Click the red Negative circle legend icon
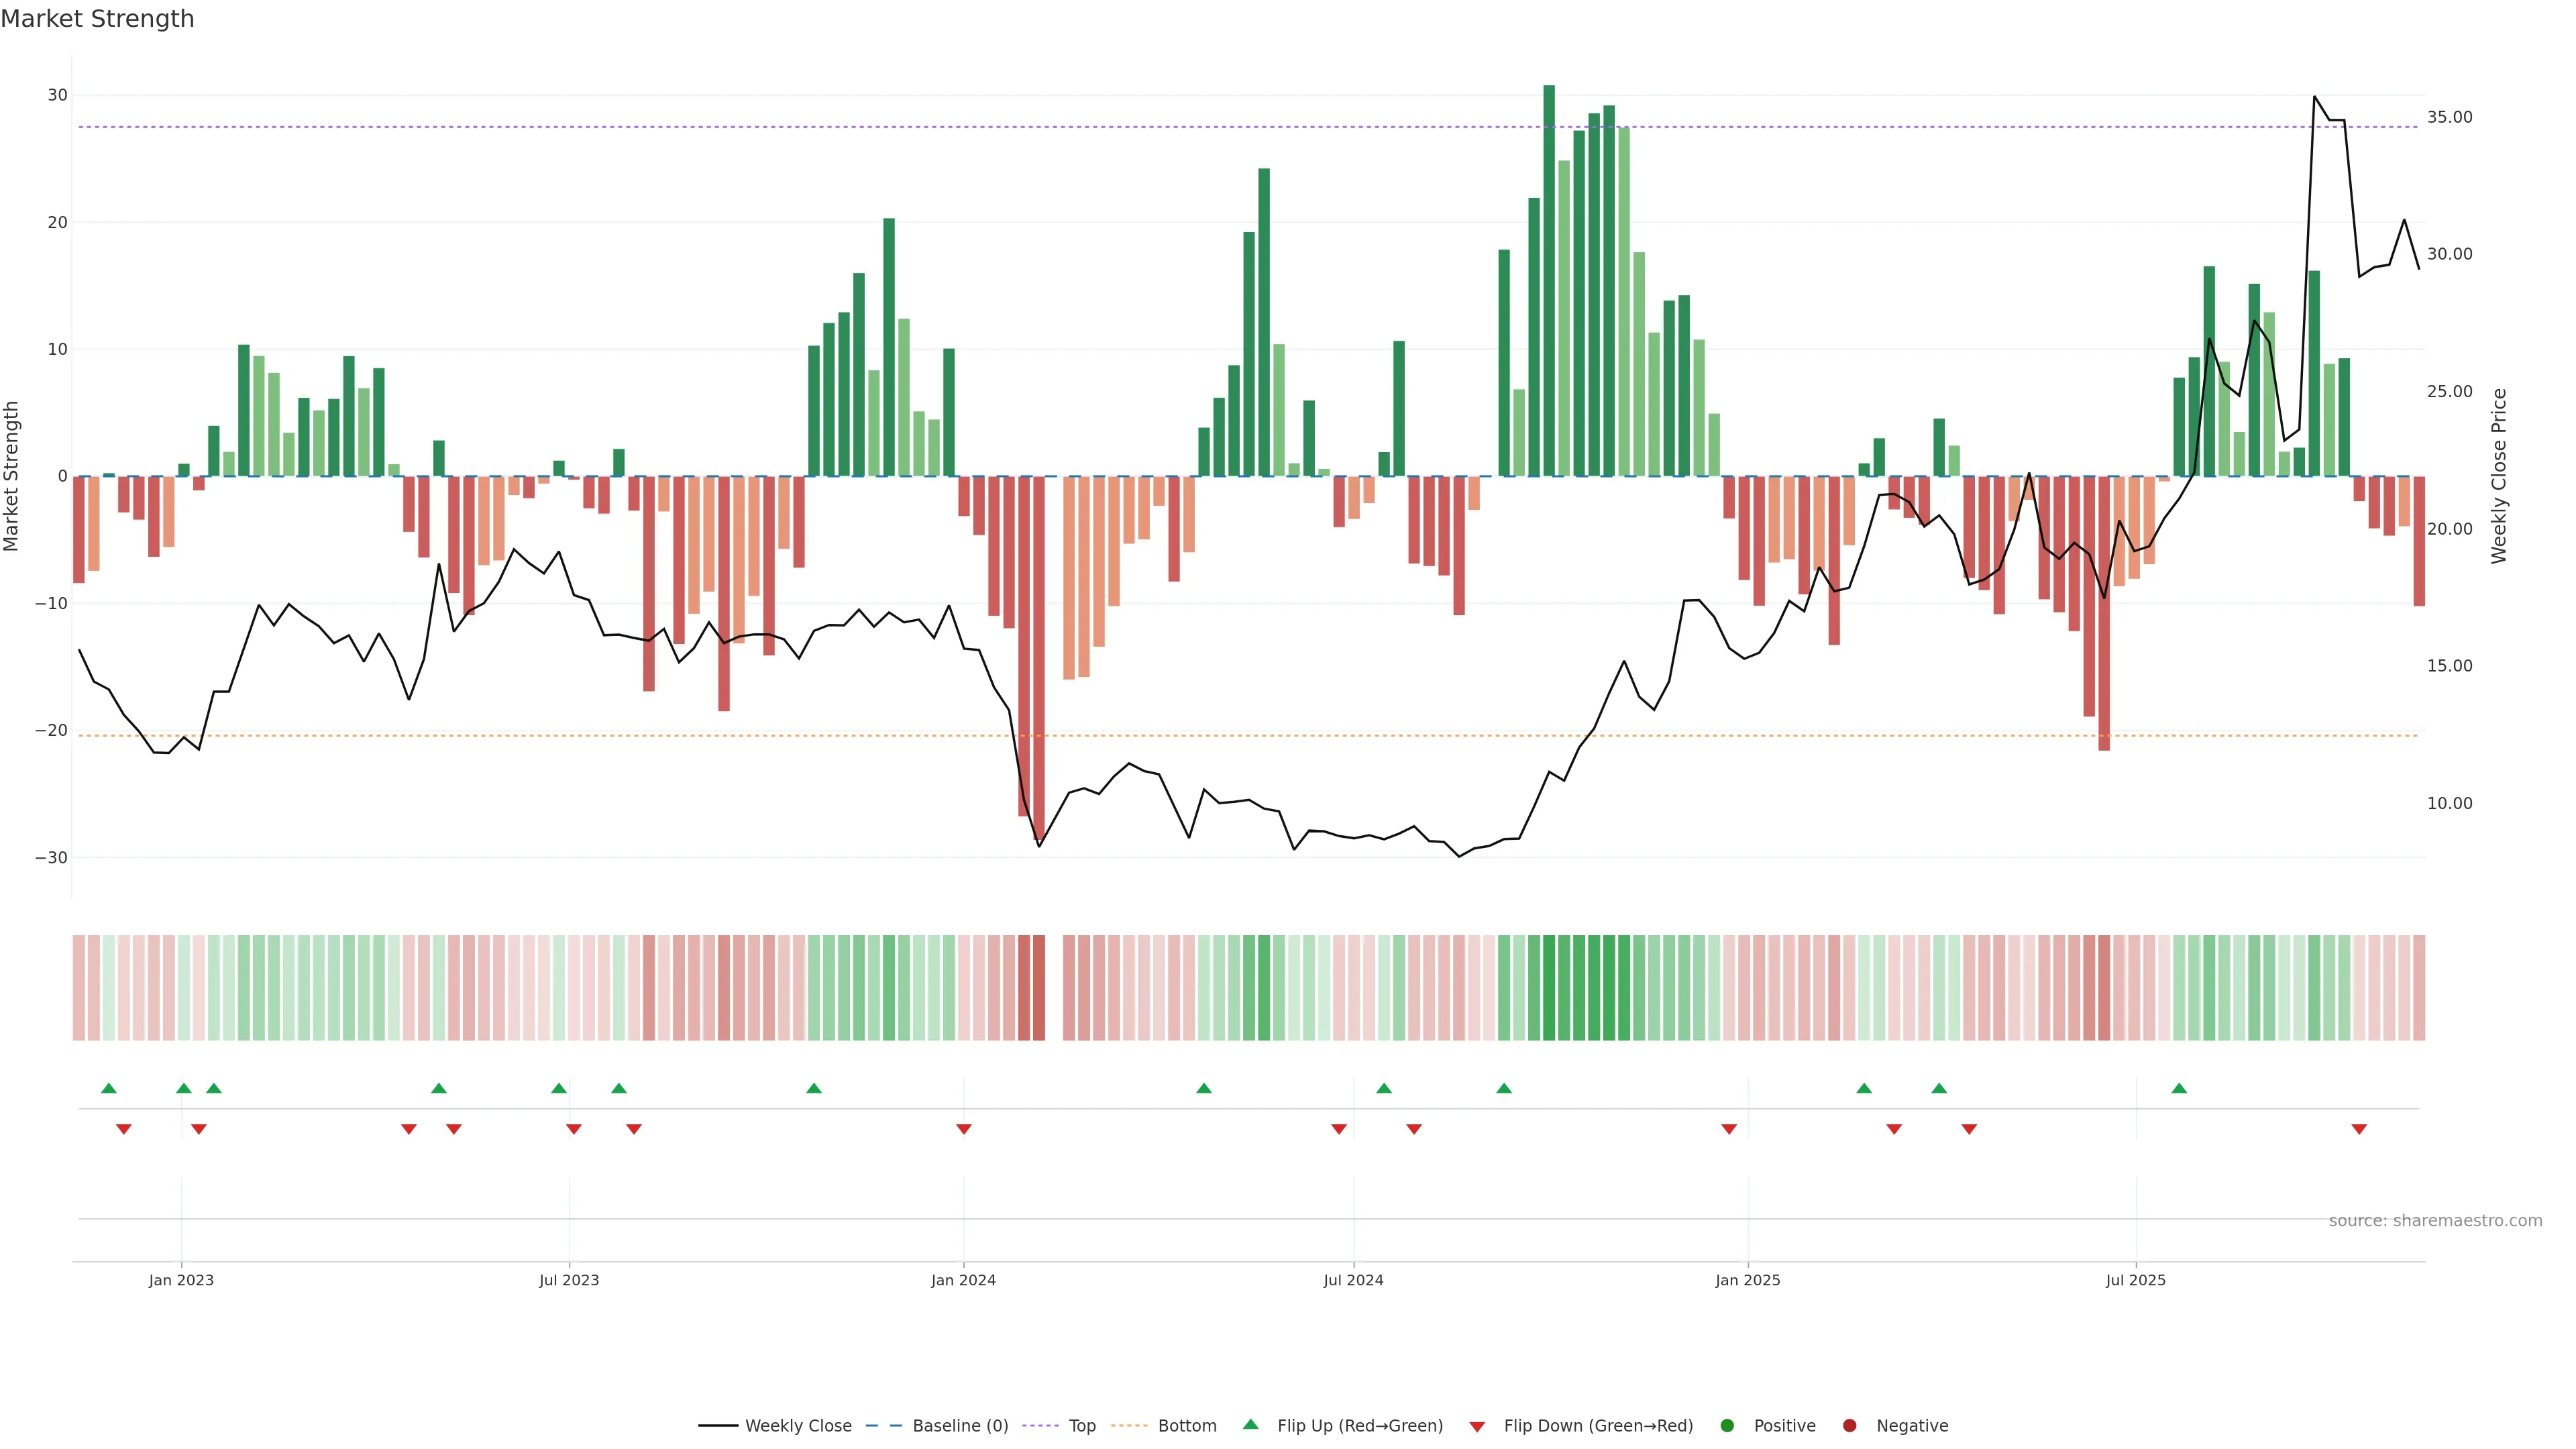 (1849, 1426)
